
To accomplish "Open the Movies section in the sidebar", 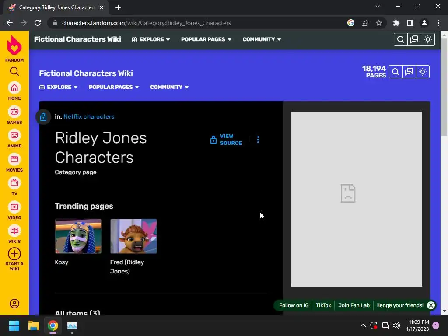I will tap(14, 163).
